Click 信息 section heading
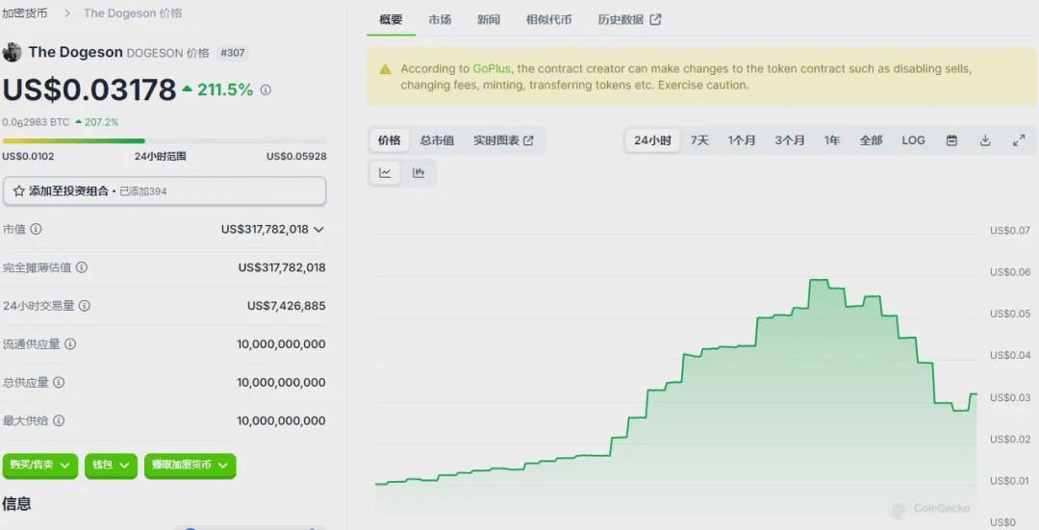Viewport: 1039px width, 530px height. (x=16, y=504)
